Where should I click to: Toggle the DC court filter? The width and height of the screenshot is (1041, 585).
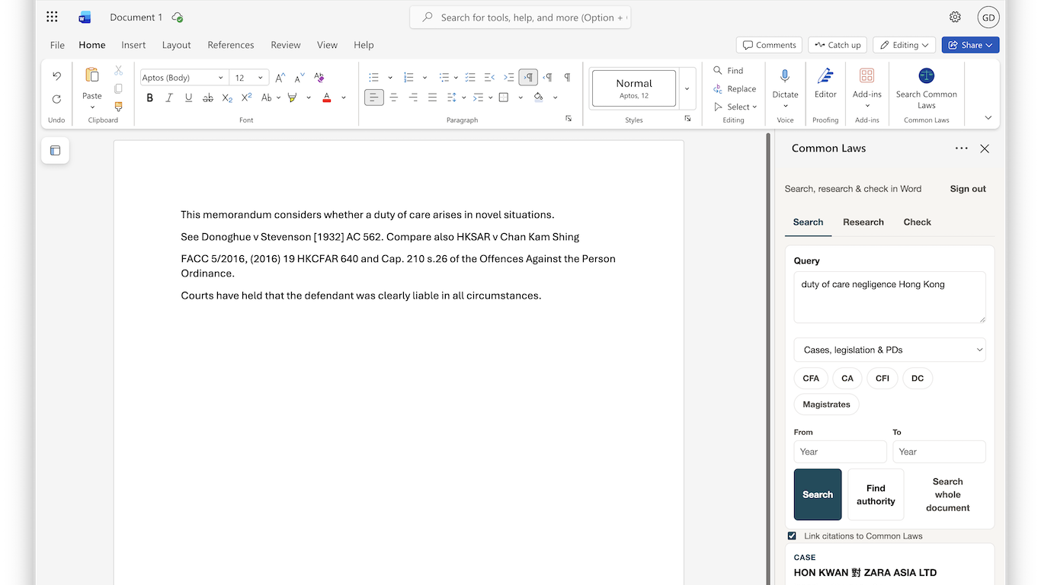(918, 379)
